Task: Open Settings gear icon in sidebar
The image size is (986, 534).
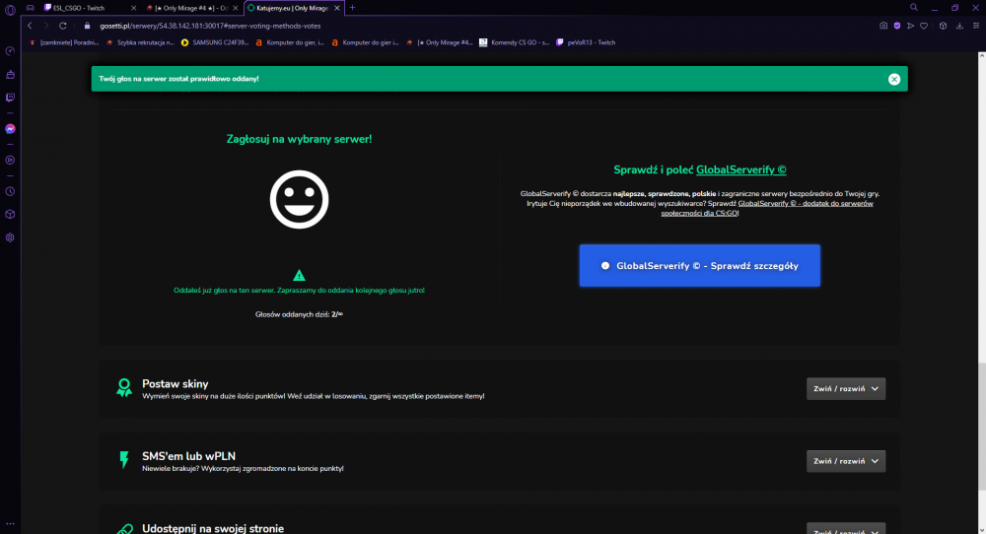Action: coord(10,237)
